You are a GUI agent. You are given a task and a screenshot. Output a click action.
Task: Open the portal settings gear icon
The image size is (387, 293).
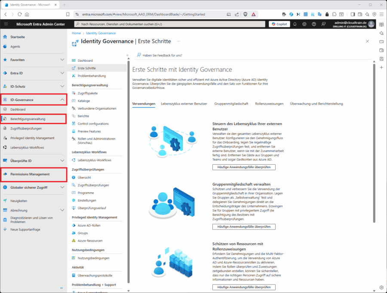(x=304, y=24)
